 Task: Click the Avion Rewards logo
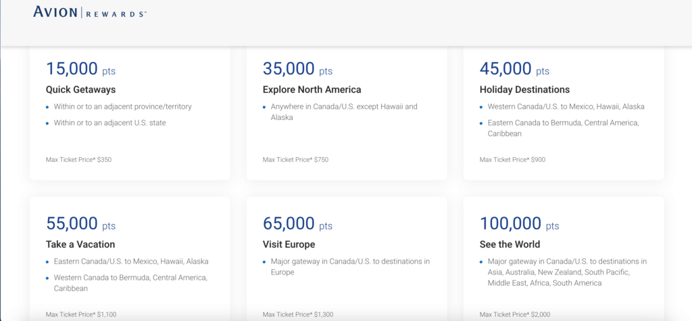tap(90, 11)
